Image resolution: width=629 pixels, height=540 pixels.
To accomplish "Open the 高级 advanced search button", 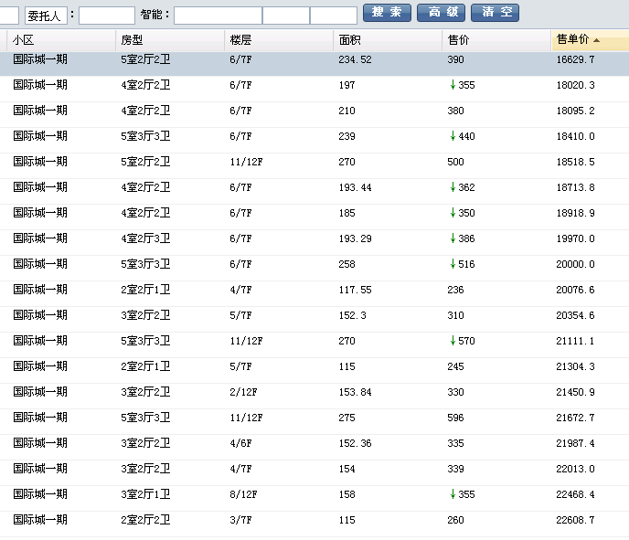I will point(441,13).
